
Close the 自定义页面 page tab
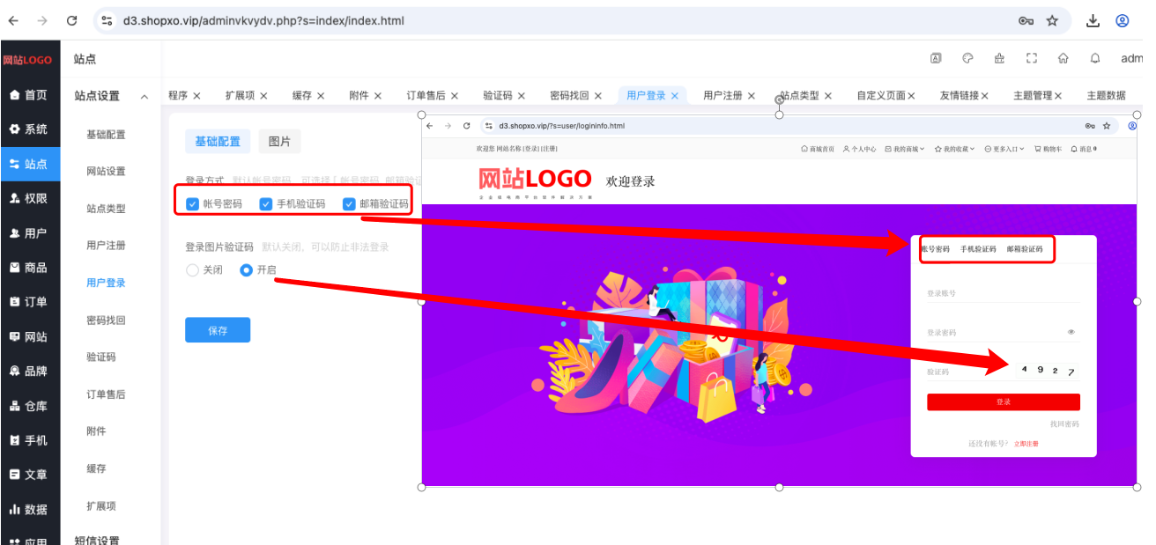[x=911, y=96]
